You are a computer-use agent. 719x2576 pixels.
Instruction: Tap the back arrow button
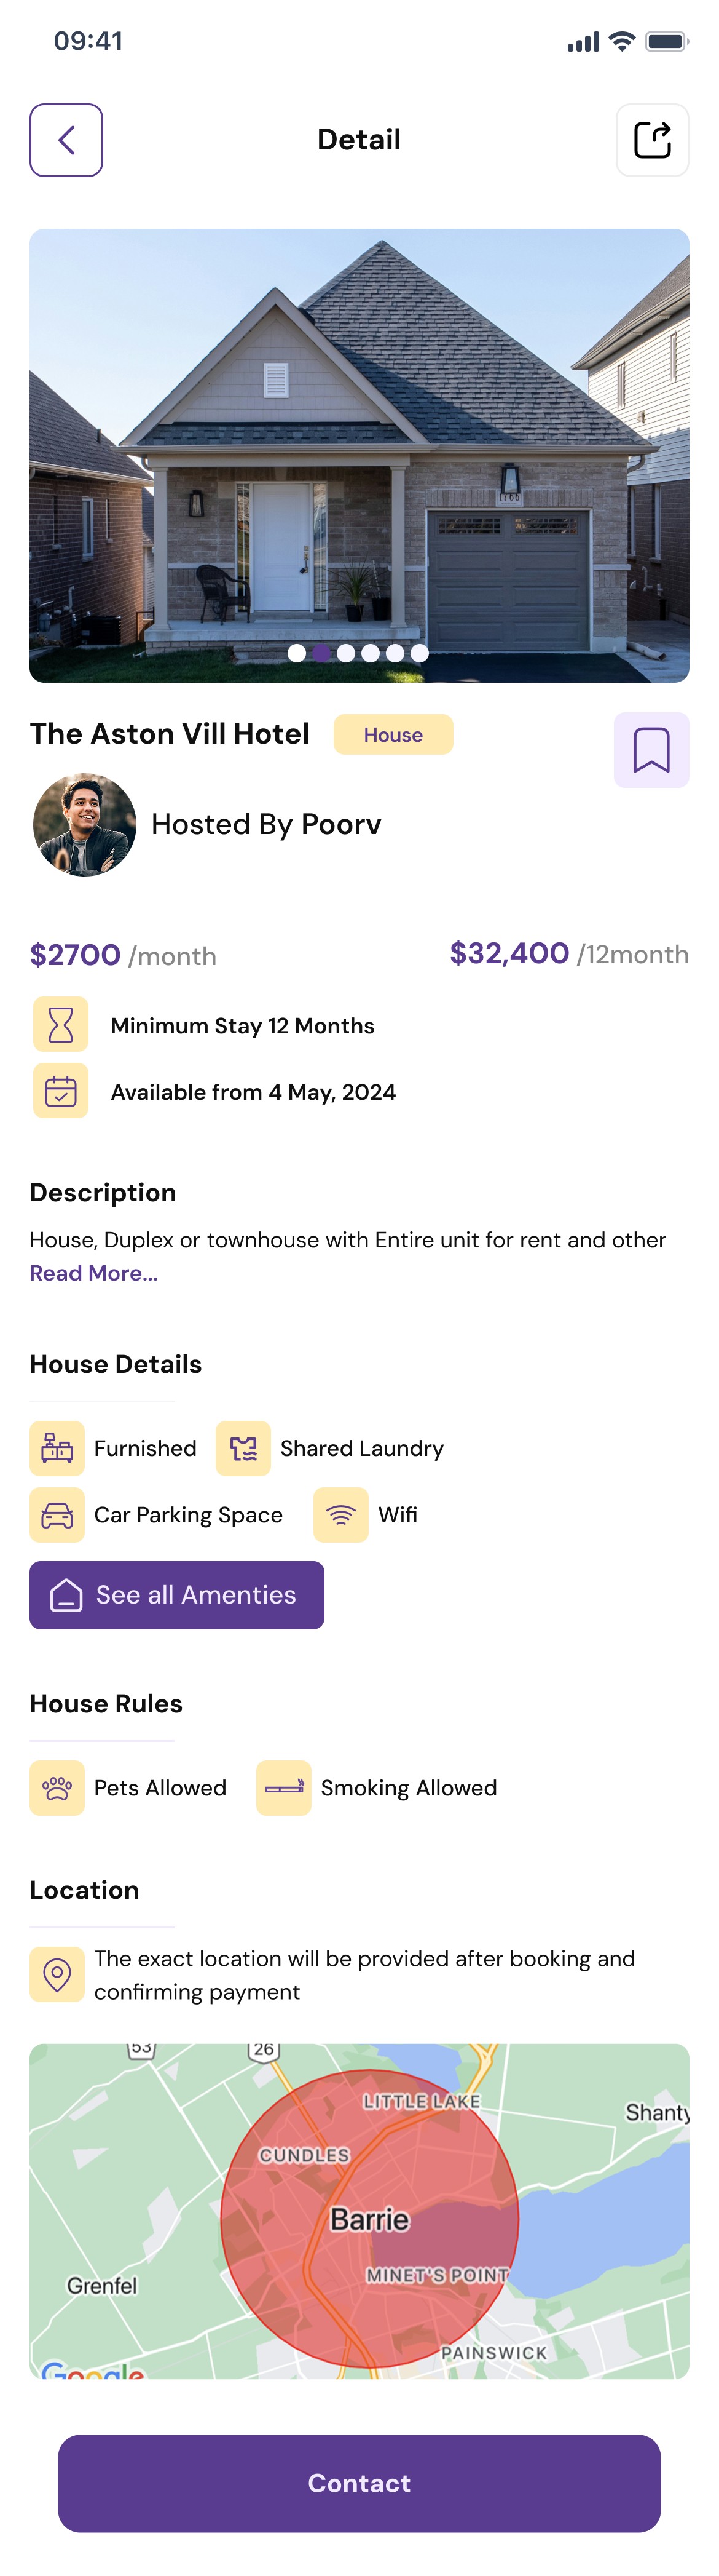(66, 140)
